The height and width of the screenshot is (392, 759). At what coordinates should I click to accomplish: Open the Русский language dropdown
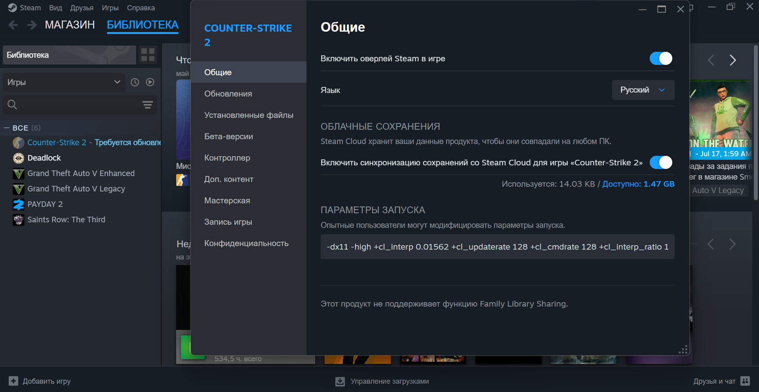(642, 90)
